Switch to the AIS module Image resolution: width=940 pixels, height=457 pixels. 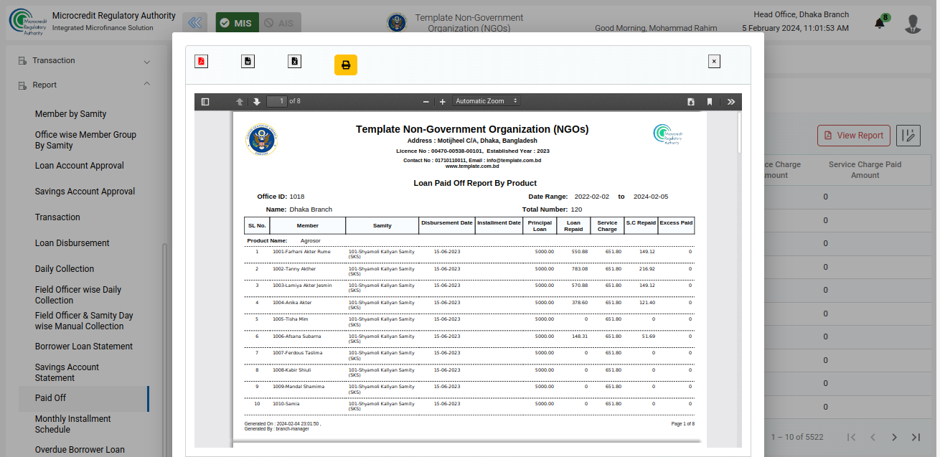click(x=279, y=23)
